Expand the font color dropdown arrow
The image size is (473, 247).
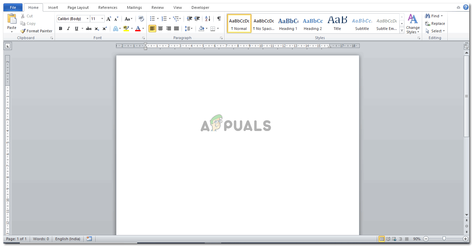[143, 29]
